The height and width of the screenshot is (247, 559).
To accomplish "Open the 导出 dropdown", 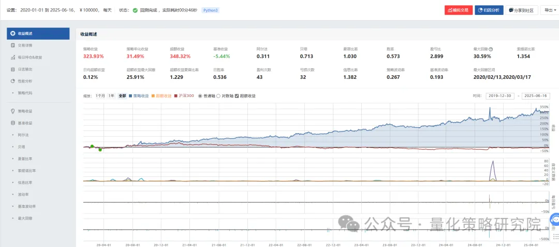I will click(549, 10).
